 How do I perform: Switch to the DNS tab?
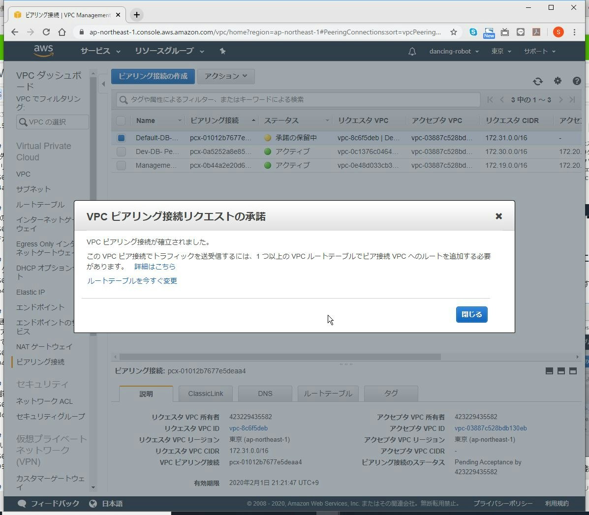point(265,394)
